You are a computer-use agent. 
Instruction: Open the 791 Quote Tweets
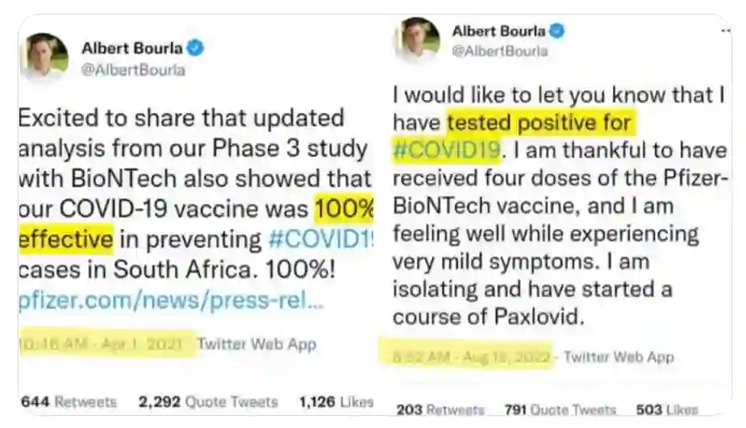560,410
